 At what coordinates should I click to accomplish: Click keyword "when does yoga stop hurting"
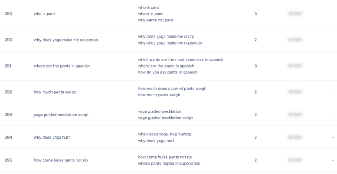point(164,134)
